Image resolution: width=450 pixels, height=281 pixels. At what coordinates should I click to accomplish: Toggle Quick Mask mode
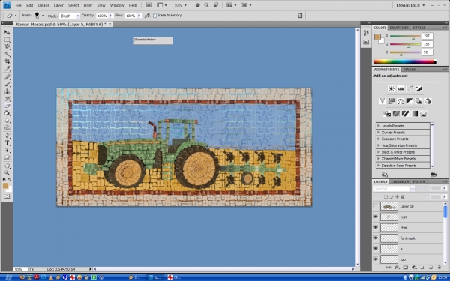(7, 196)
